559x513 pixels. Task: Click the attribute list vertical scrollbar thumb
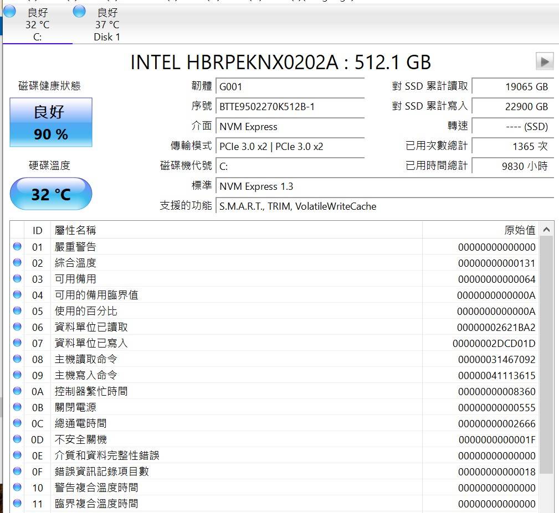[546, 354]
